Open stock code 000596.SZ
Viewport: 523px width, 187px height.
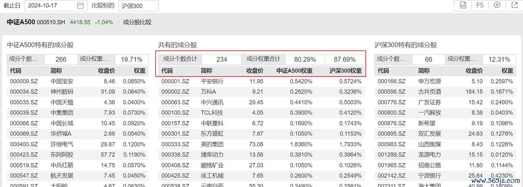tap(392, 91)
